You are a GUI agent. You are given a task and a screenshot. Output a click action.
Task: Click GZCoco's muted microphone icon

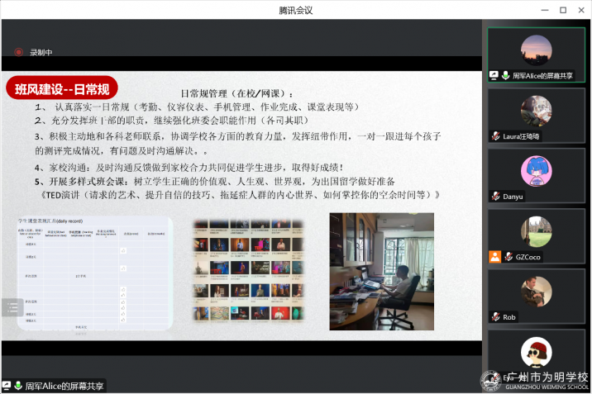(508, 257)
